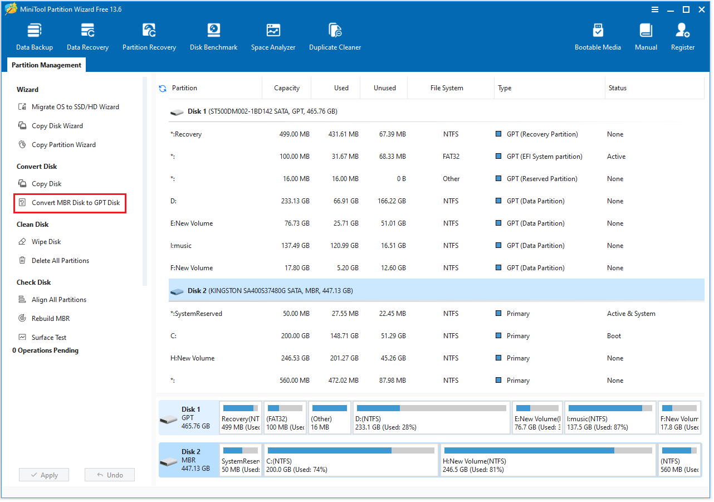Click the FAT32 file system cell
Viewport: 714px width, 502px height.
coord(451,157)
